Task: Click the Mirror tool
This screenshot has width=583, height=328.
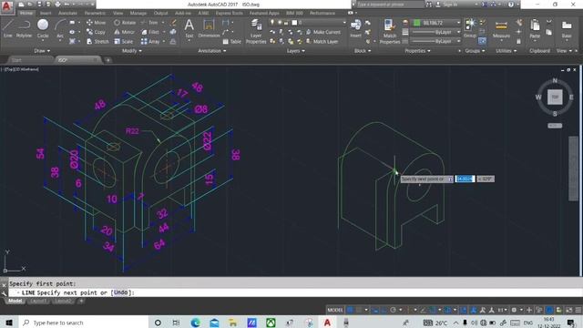Action: [x=124, y=33]
